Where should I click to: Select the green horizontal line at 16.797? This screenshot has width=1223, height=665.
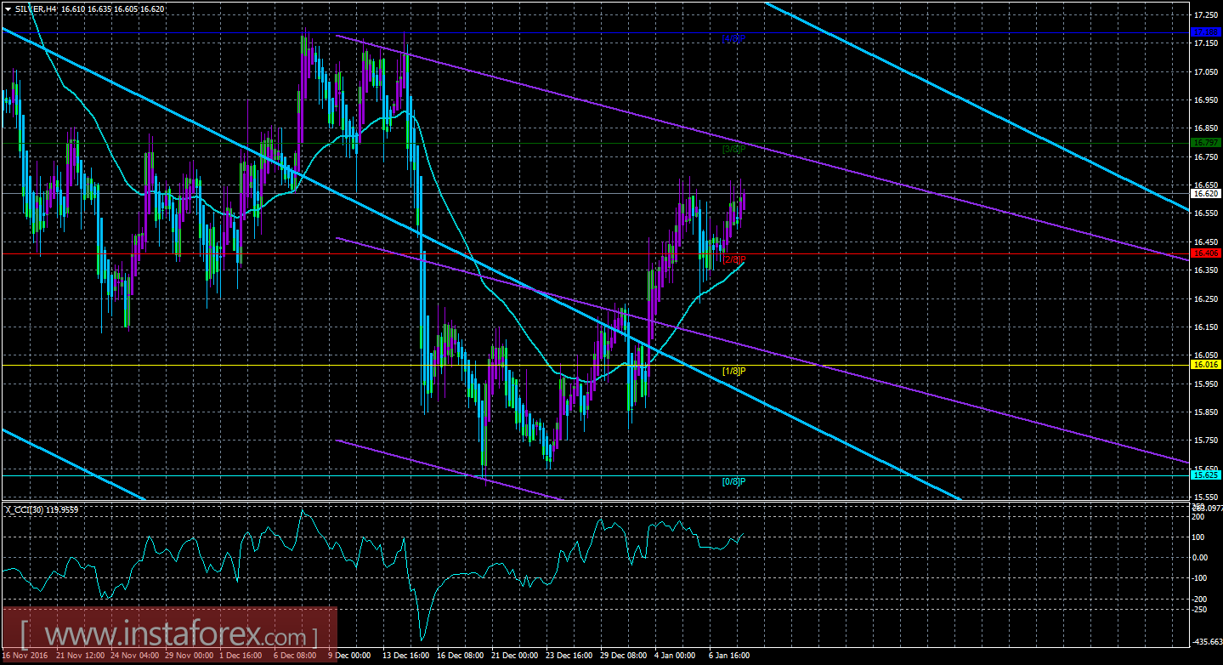(595, 143)
